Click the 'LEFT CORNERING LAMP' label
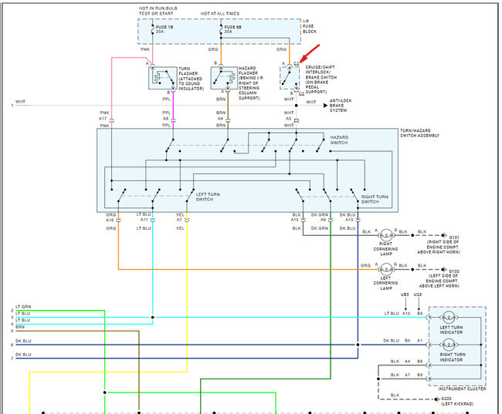 [x=386, y=283]
